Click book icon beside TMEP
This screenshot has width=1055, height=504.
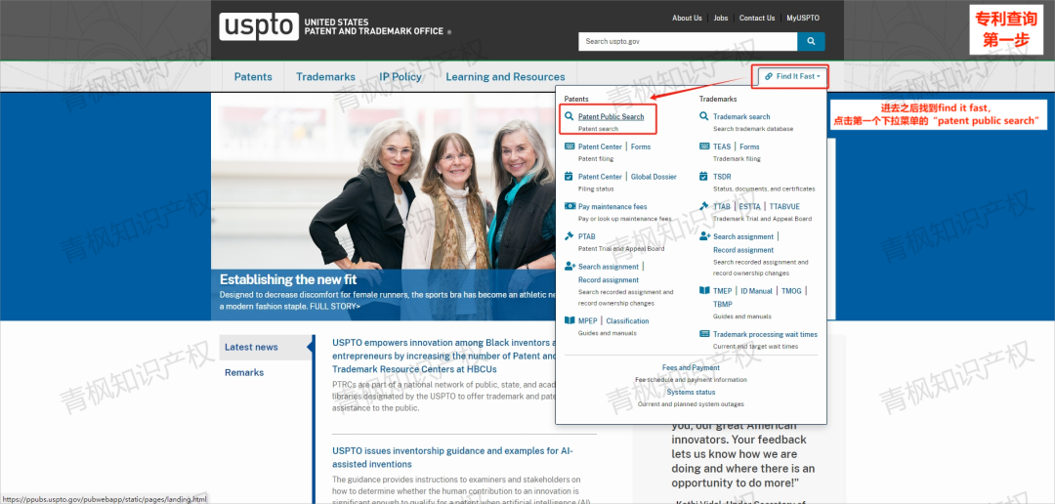(704, 291)
